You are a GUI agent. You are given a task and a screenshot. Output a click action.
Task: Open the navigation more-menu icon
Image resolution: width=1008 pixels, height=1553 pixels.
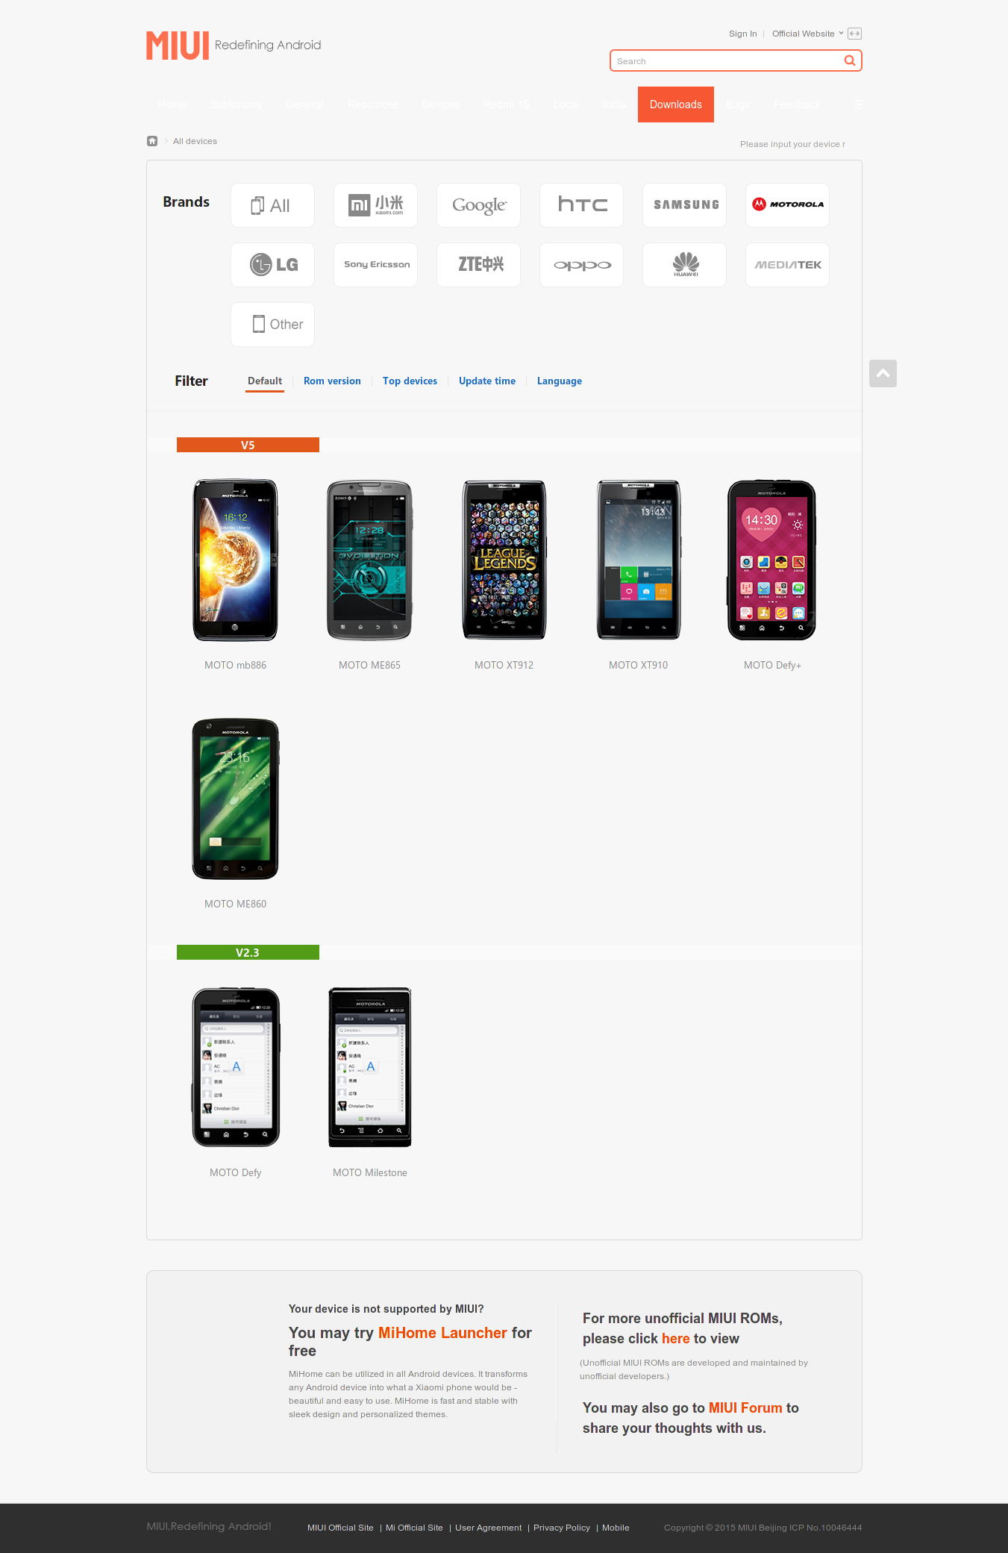tap(859, 104)
